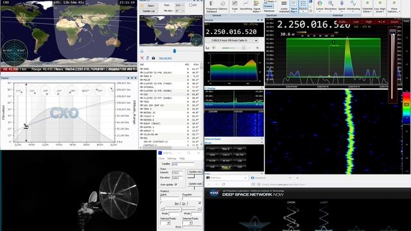Viewport: 411px width, 231px height.
Task: Mute the receiver audio speaker icon
Action: 214,47
